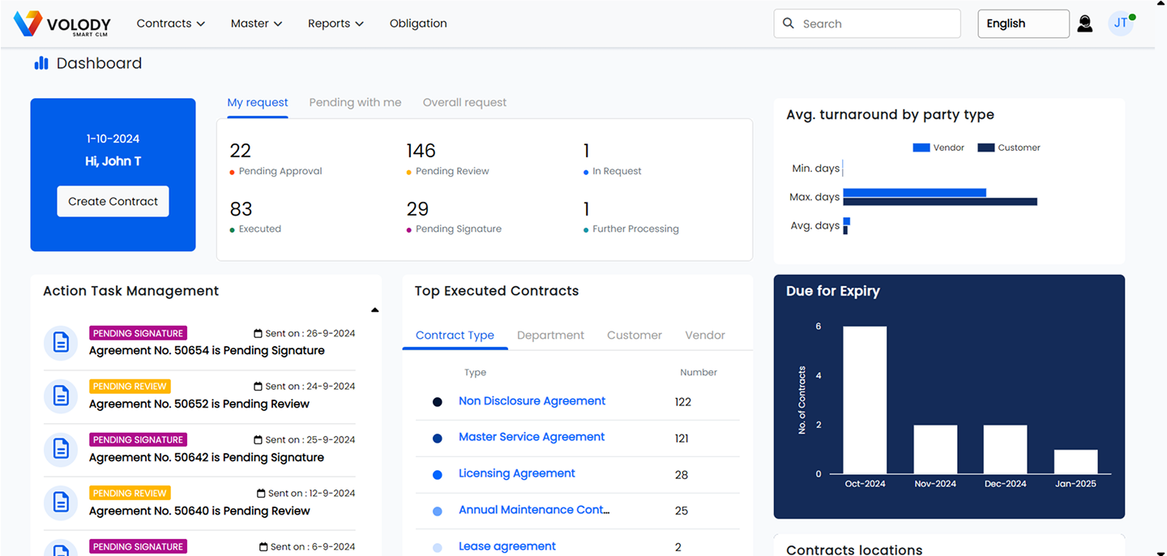This screenshot has width=1167, height=556.
Task: Open the English language selector
Action: tap(1023, 24)
